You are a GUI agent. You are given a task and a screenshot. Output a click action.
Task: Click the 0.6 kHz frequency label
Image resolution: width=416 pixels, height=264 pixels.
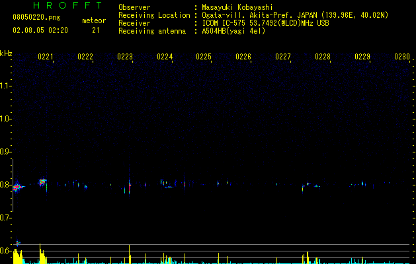tap(5, 251)
